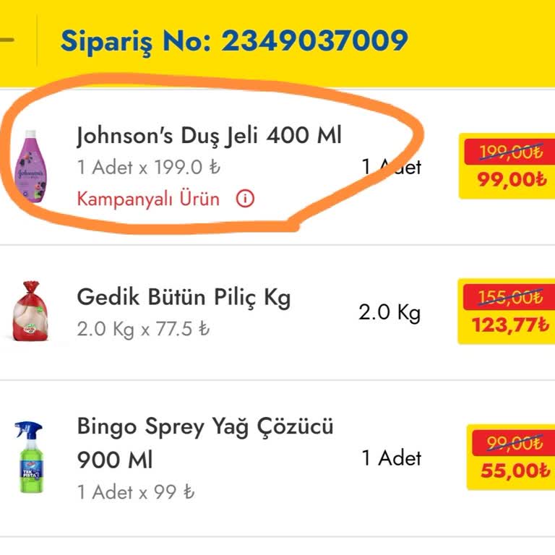
Task: Click the 2.0 Kg quantity label
Action: pos(389,313)
